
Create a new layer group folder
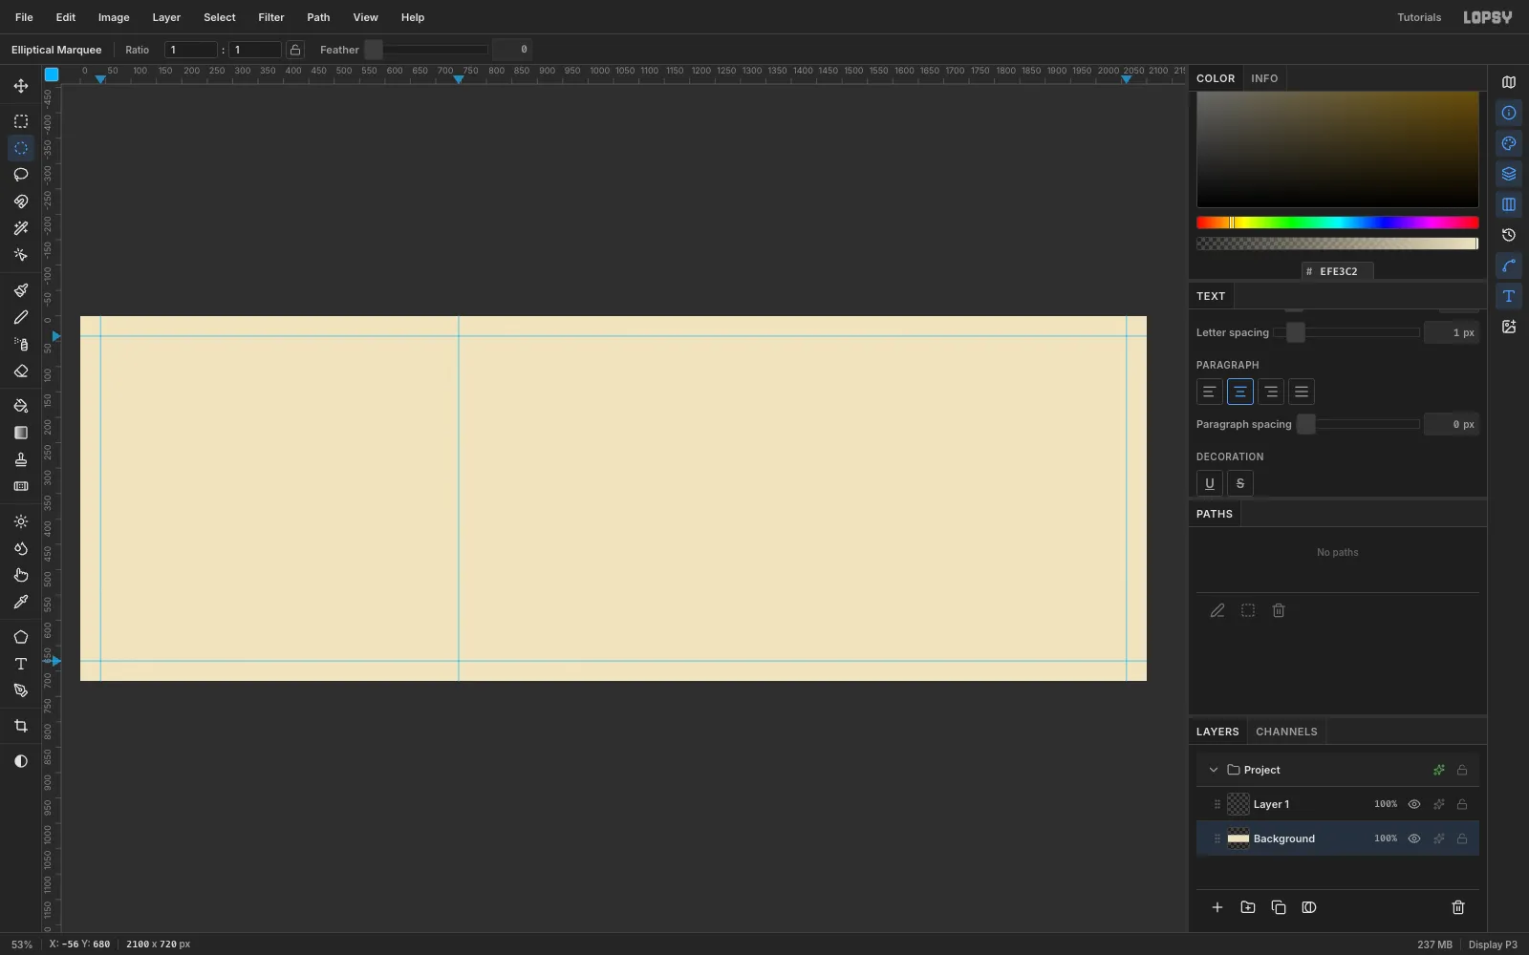[1247, 907]
